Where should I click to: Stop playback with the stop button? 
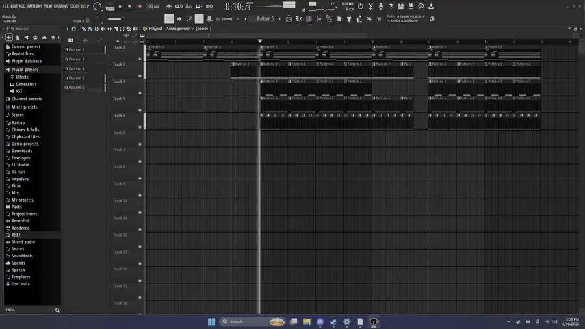(129, 7)
